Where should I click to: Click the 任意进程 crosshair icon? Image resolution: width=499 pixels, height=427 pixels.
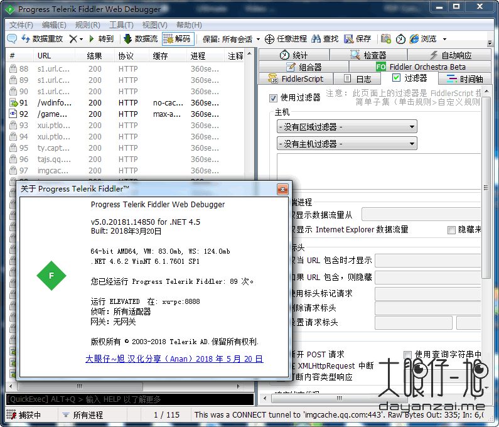[269, 39]
